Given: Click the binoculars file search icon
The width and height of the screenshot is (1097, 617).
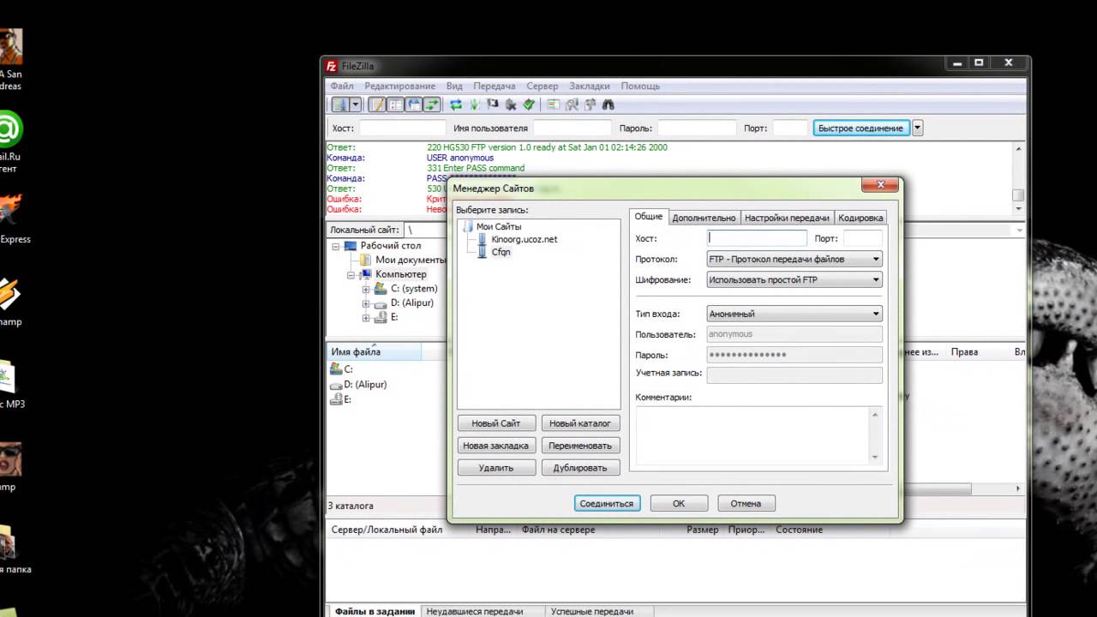Looking at the screenshot, I should click(x=608, y=105).
